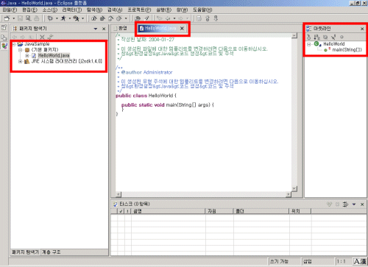Open the package explorer view menu dropdown arrow
The height and width of the screenshot is (267, 368).
click(96, 29)
